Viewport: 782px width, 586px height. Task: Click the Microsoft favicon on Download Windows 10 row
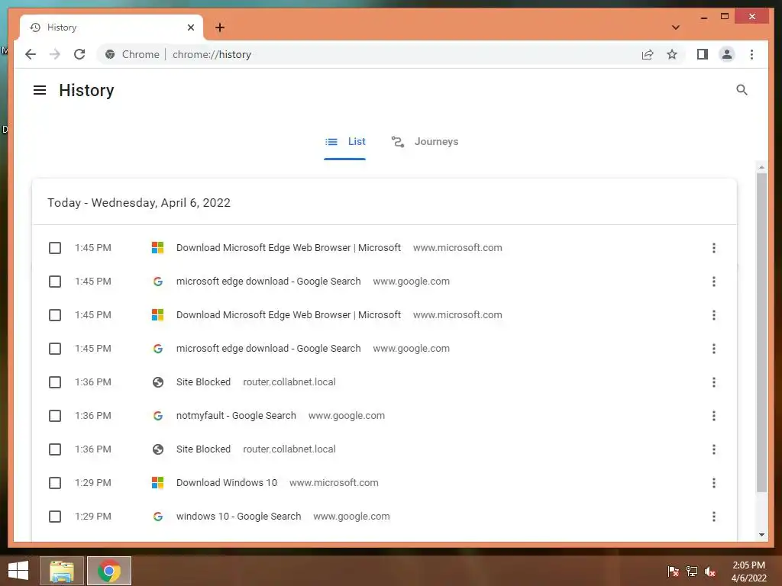click(x=157, y=483)
